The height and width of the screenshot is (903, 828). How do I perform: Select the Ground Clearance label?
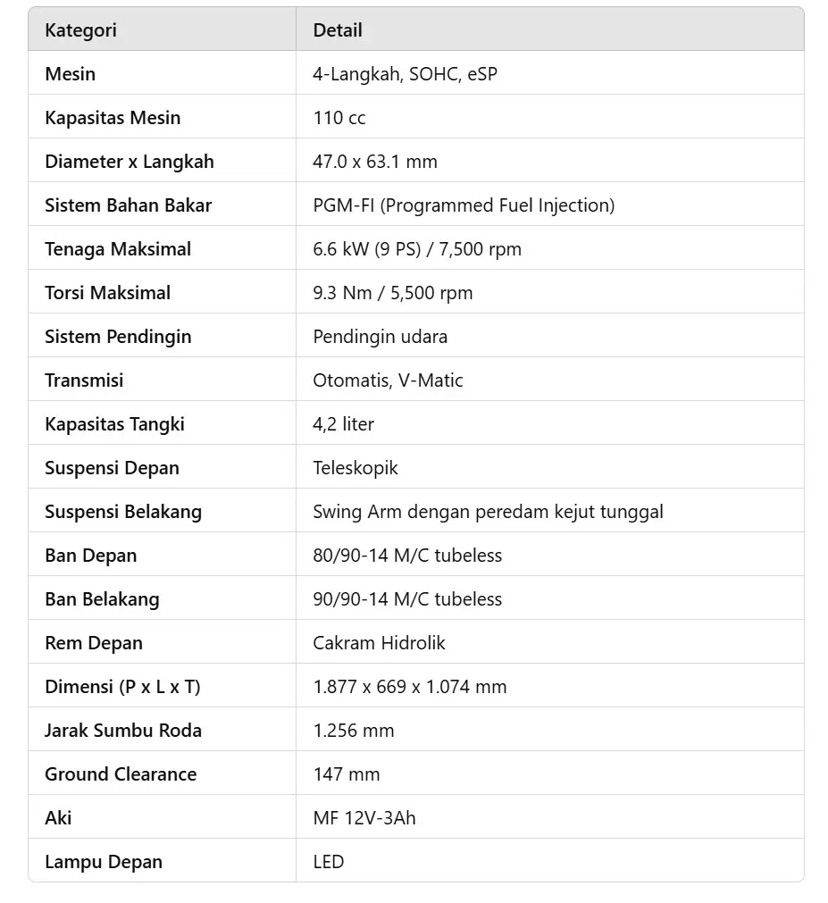[x=121, y=774]
